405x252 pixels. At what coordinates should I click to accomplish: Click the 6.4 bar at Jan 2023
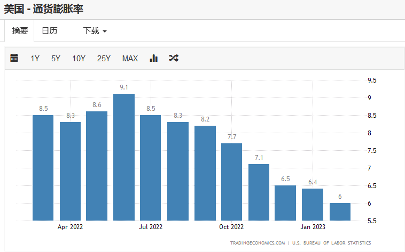(x=313, y=205)
